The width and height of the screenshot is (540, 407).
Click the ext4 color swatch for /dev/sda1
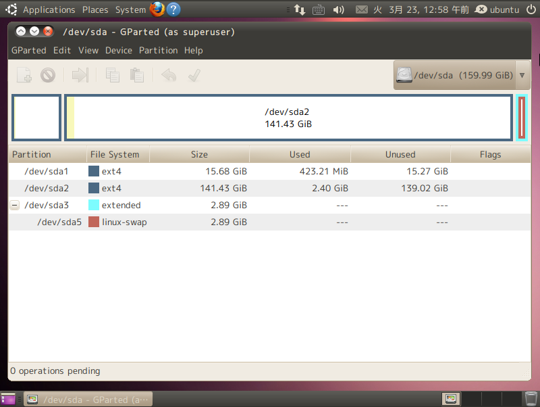94,172
